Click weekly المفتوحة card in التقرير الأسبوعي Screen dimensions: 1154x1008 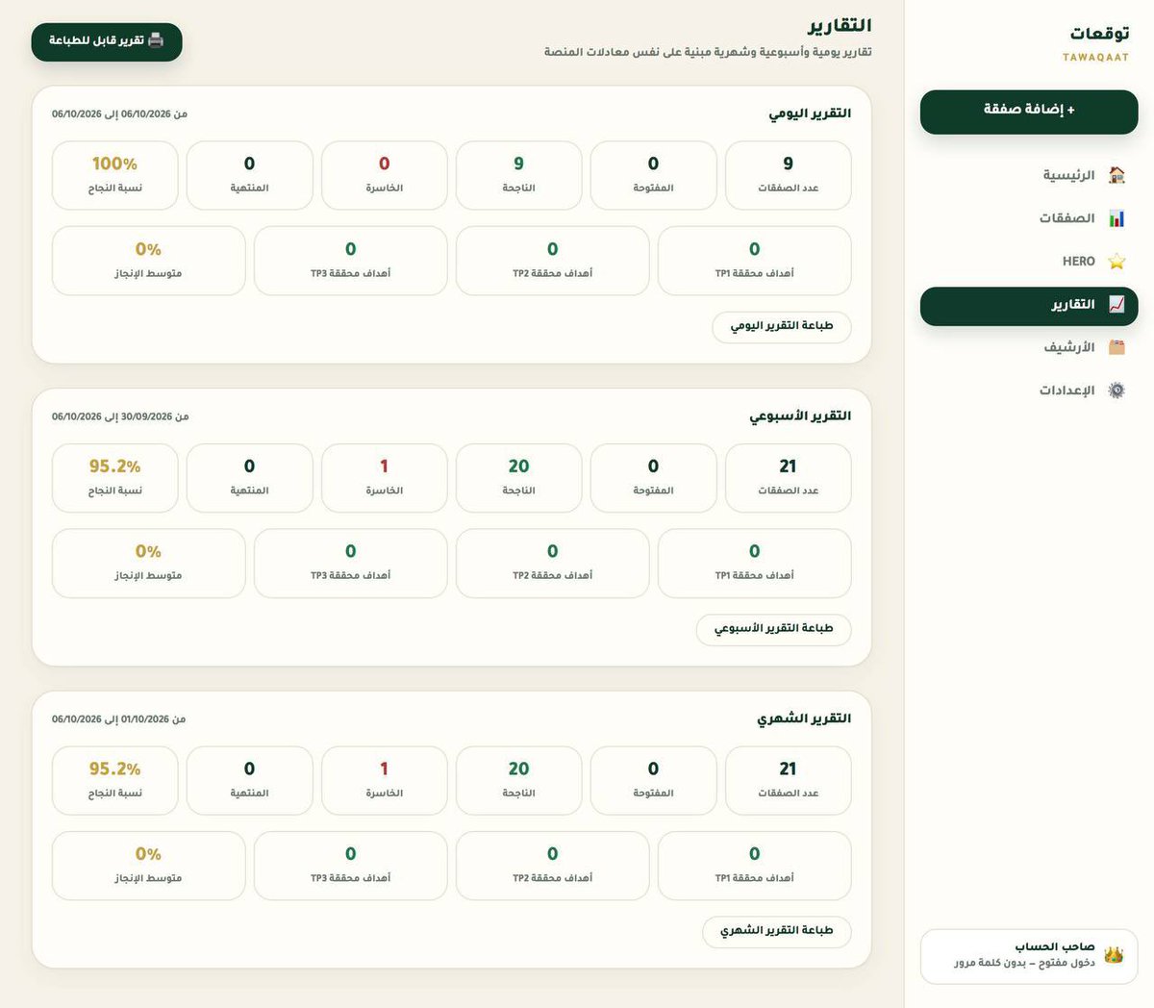(x=653, y=478)
